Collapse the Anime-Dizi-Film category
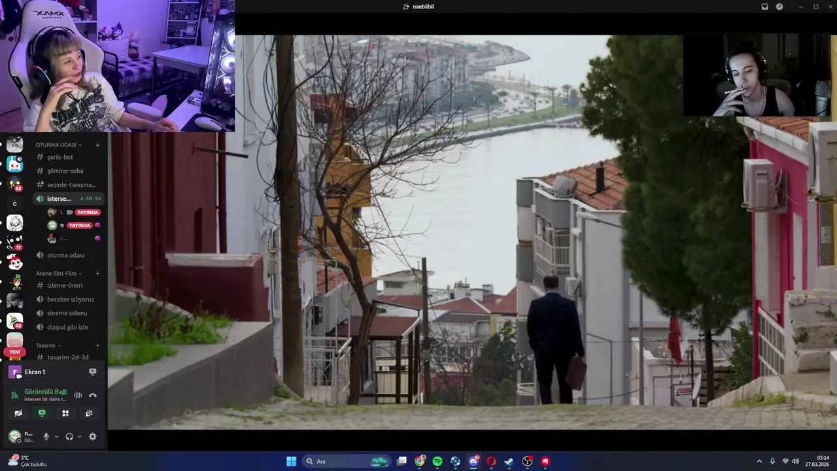The image size is (837, 471). click(x=59, y=273)
